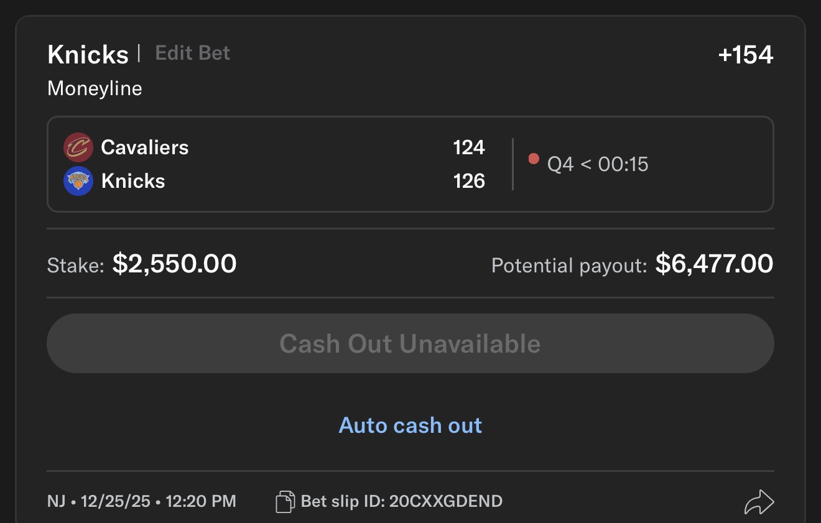Select the Auto cash out link
Image resolution: width=821 pixels, height=523 pixels.
pyautogui.click(x=410, y=425)
